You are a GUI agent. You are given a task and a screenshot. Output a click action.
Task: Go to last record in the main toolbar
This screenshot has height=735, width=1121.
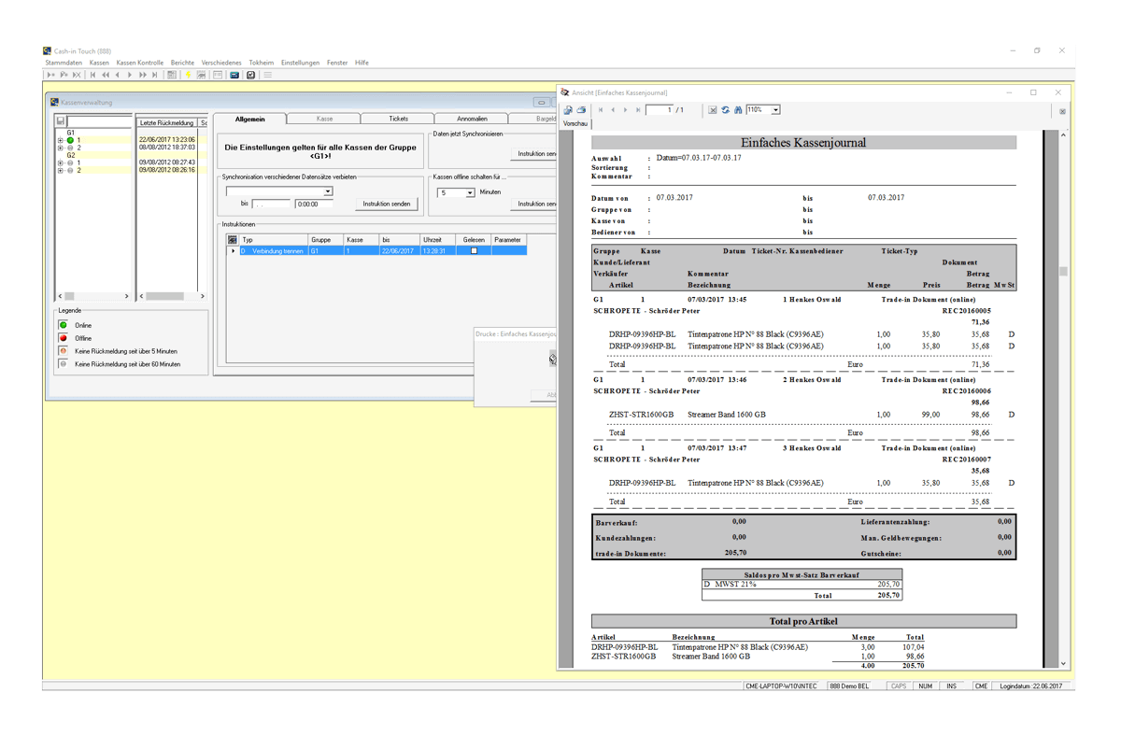pos(154,75)
